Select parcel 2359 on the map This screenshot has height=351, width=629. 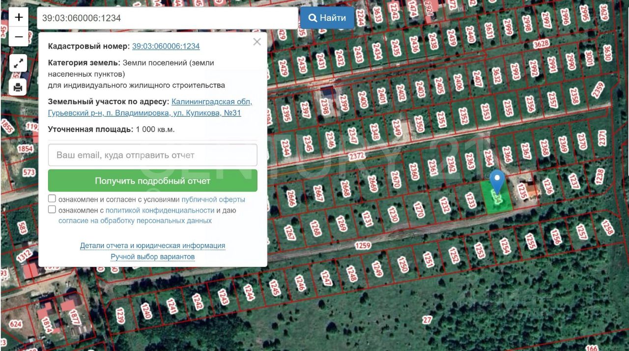(x=598, y=90)
